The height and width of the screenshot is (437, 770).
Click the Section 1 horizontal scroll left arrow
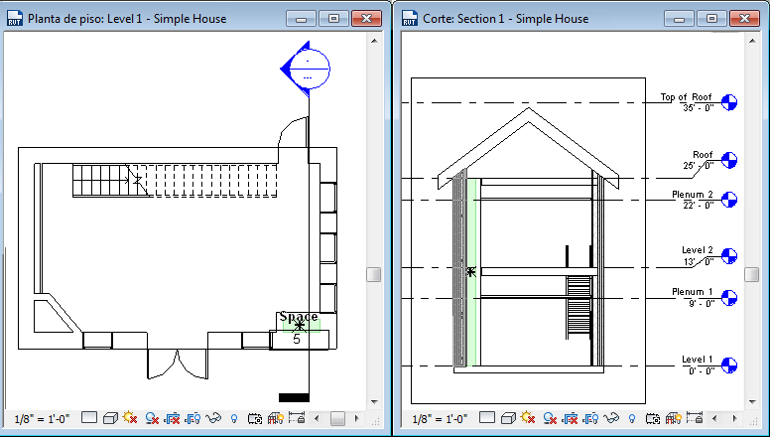pos(714,419)
